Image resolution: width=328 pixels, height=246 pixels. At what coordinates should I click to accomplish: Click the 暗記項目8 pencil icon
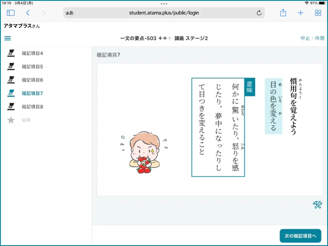click(x=11, y=107)
